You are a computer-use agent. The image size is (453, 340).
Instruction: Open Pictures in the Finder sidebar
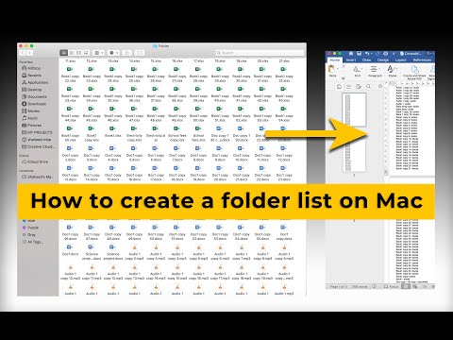pos(31,126)
